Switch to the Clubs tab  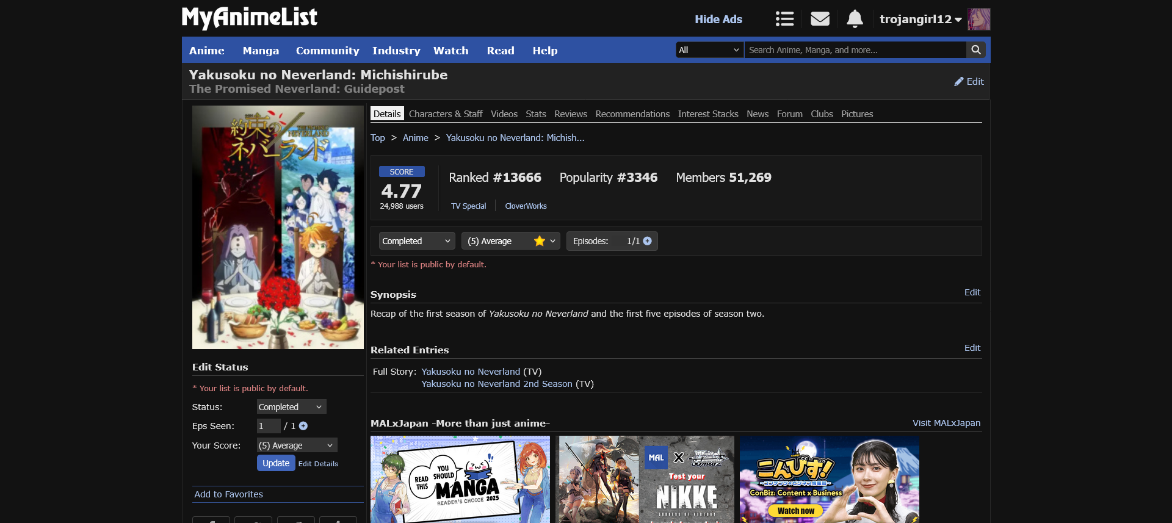(822, 114)
